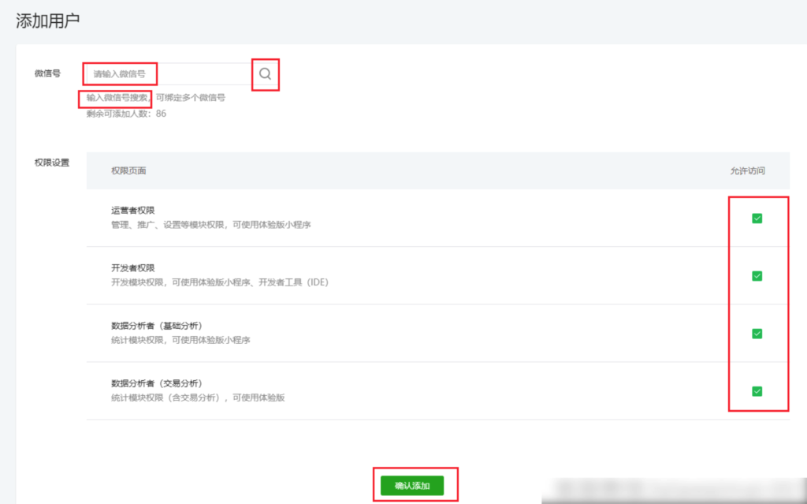Click the checkmark icon for 数据分析者（基础分析）
Viewport: 807px width, 504px height.
756,332
